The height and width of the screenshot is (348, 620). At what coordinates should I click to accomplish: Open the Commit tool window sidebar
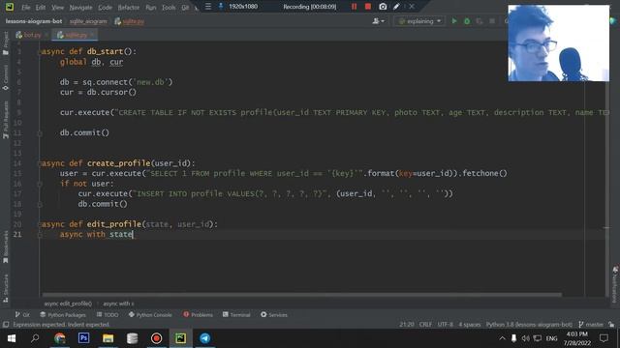(x=6, y=77)
